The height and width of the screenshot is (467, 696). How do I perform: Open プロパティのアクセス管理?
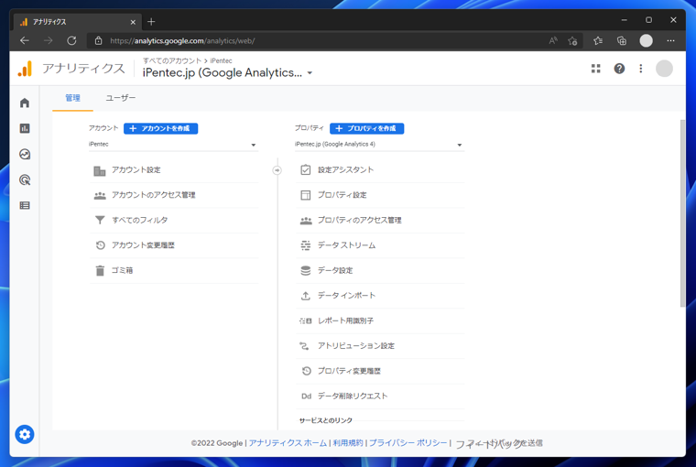[380, 220]
